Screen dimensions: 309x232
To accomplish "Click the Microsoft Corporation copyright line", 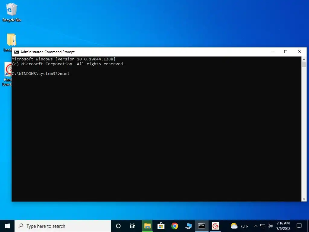I will [68, 64].
